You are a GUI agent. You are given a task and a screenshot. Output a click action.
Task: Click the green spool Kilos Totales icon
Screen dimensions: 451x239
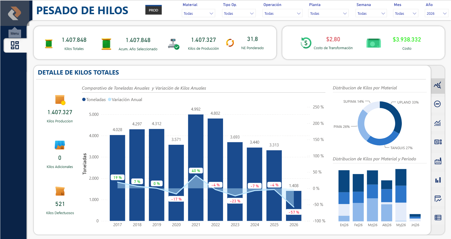[49, 44]
